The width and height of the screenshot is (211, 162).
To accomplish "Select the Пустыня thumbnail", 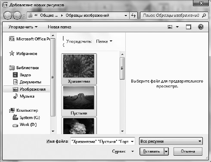I will click(79, 101).
